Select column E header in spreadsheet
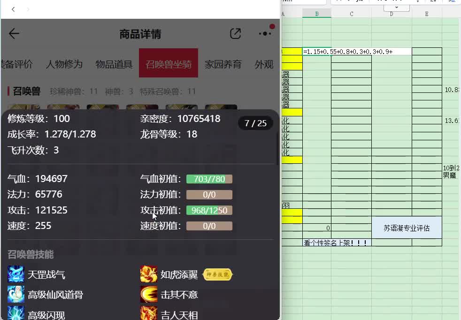461x320 pixels. [x=427, y=14]
